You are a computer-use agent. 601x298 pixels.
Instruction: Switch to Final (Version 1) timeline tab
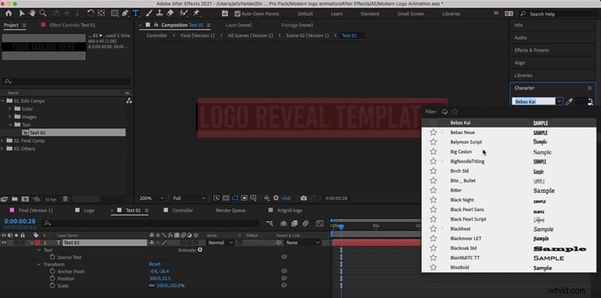35,210
